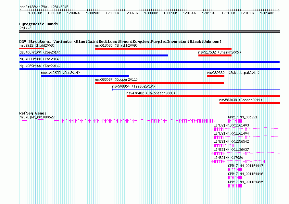Open gene LIMS2|NM_001161403 label
Screen dimensions: 289x204
[231, 125]
